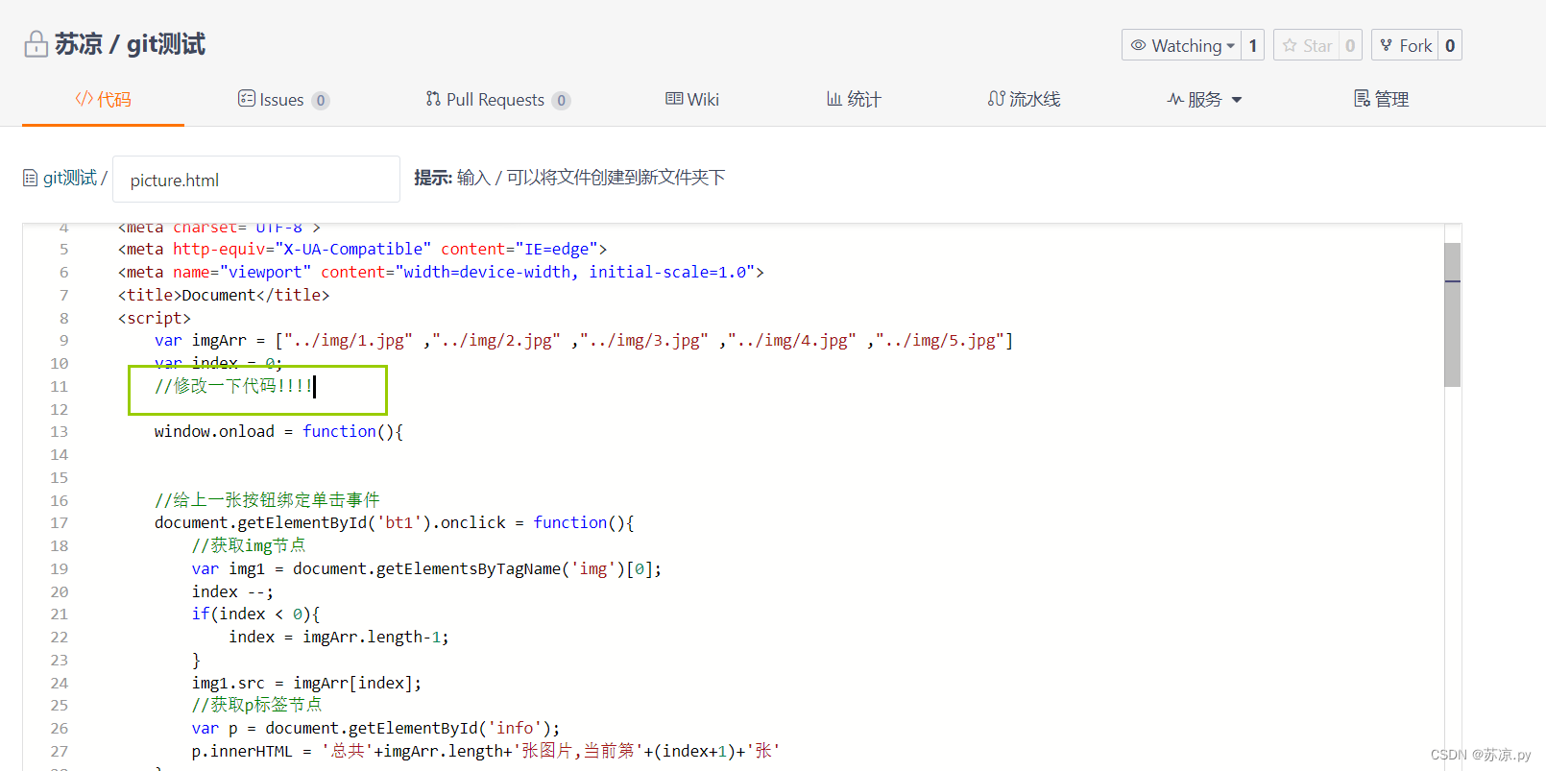Click the star icon in Star button

1290,45
